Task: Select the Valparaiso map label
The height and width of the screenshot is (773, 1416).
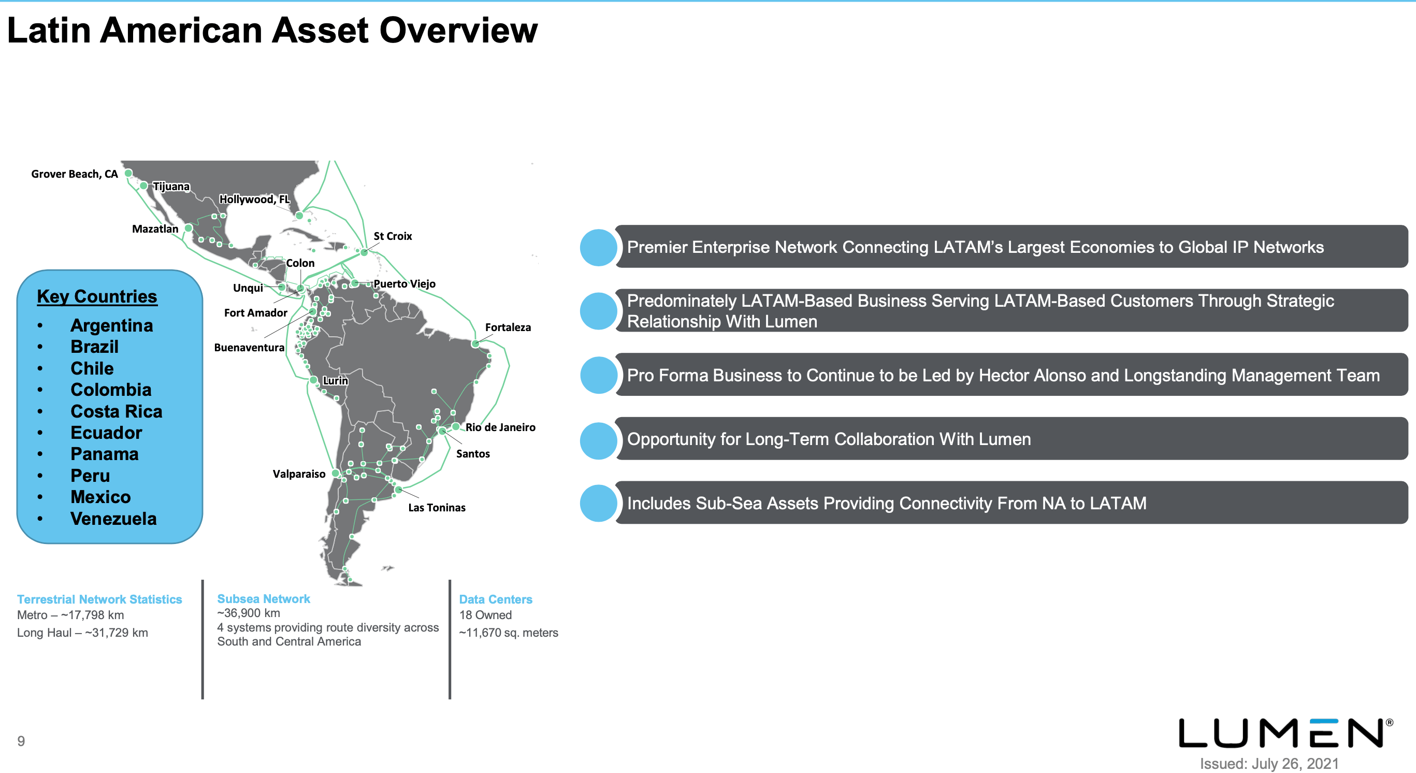Action: [x=299, y=474]
